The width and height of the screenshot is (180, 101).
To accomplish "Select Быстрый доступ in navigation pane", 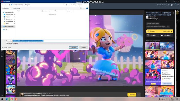I will tap(9, 12).
